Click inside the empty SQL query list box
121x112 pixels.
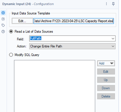(x=54, y=86)
